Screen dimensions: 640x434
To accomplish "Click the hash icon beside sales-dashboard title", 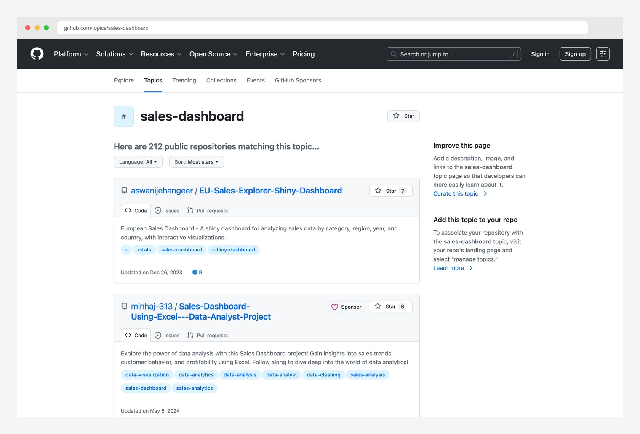I will coord(124,116).
